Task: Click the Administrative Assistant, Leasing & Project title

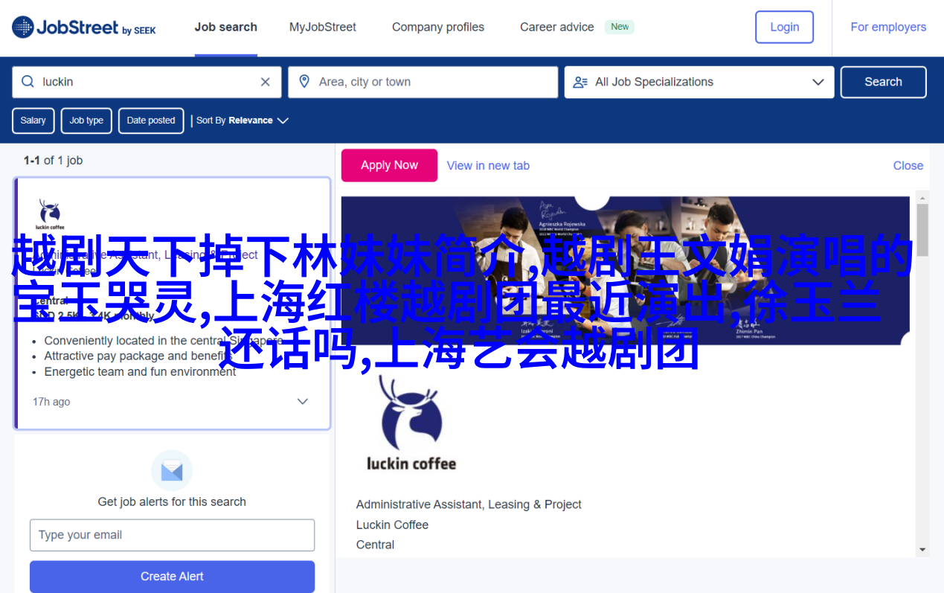Action: [469, 504]
